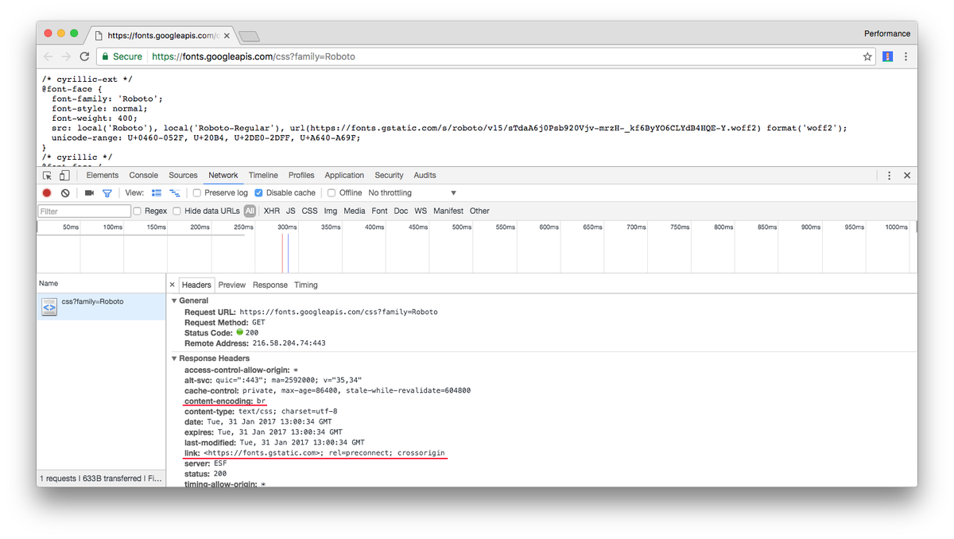Capture screenshots with the camera icon

click(89, 193)
